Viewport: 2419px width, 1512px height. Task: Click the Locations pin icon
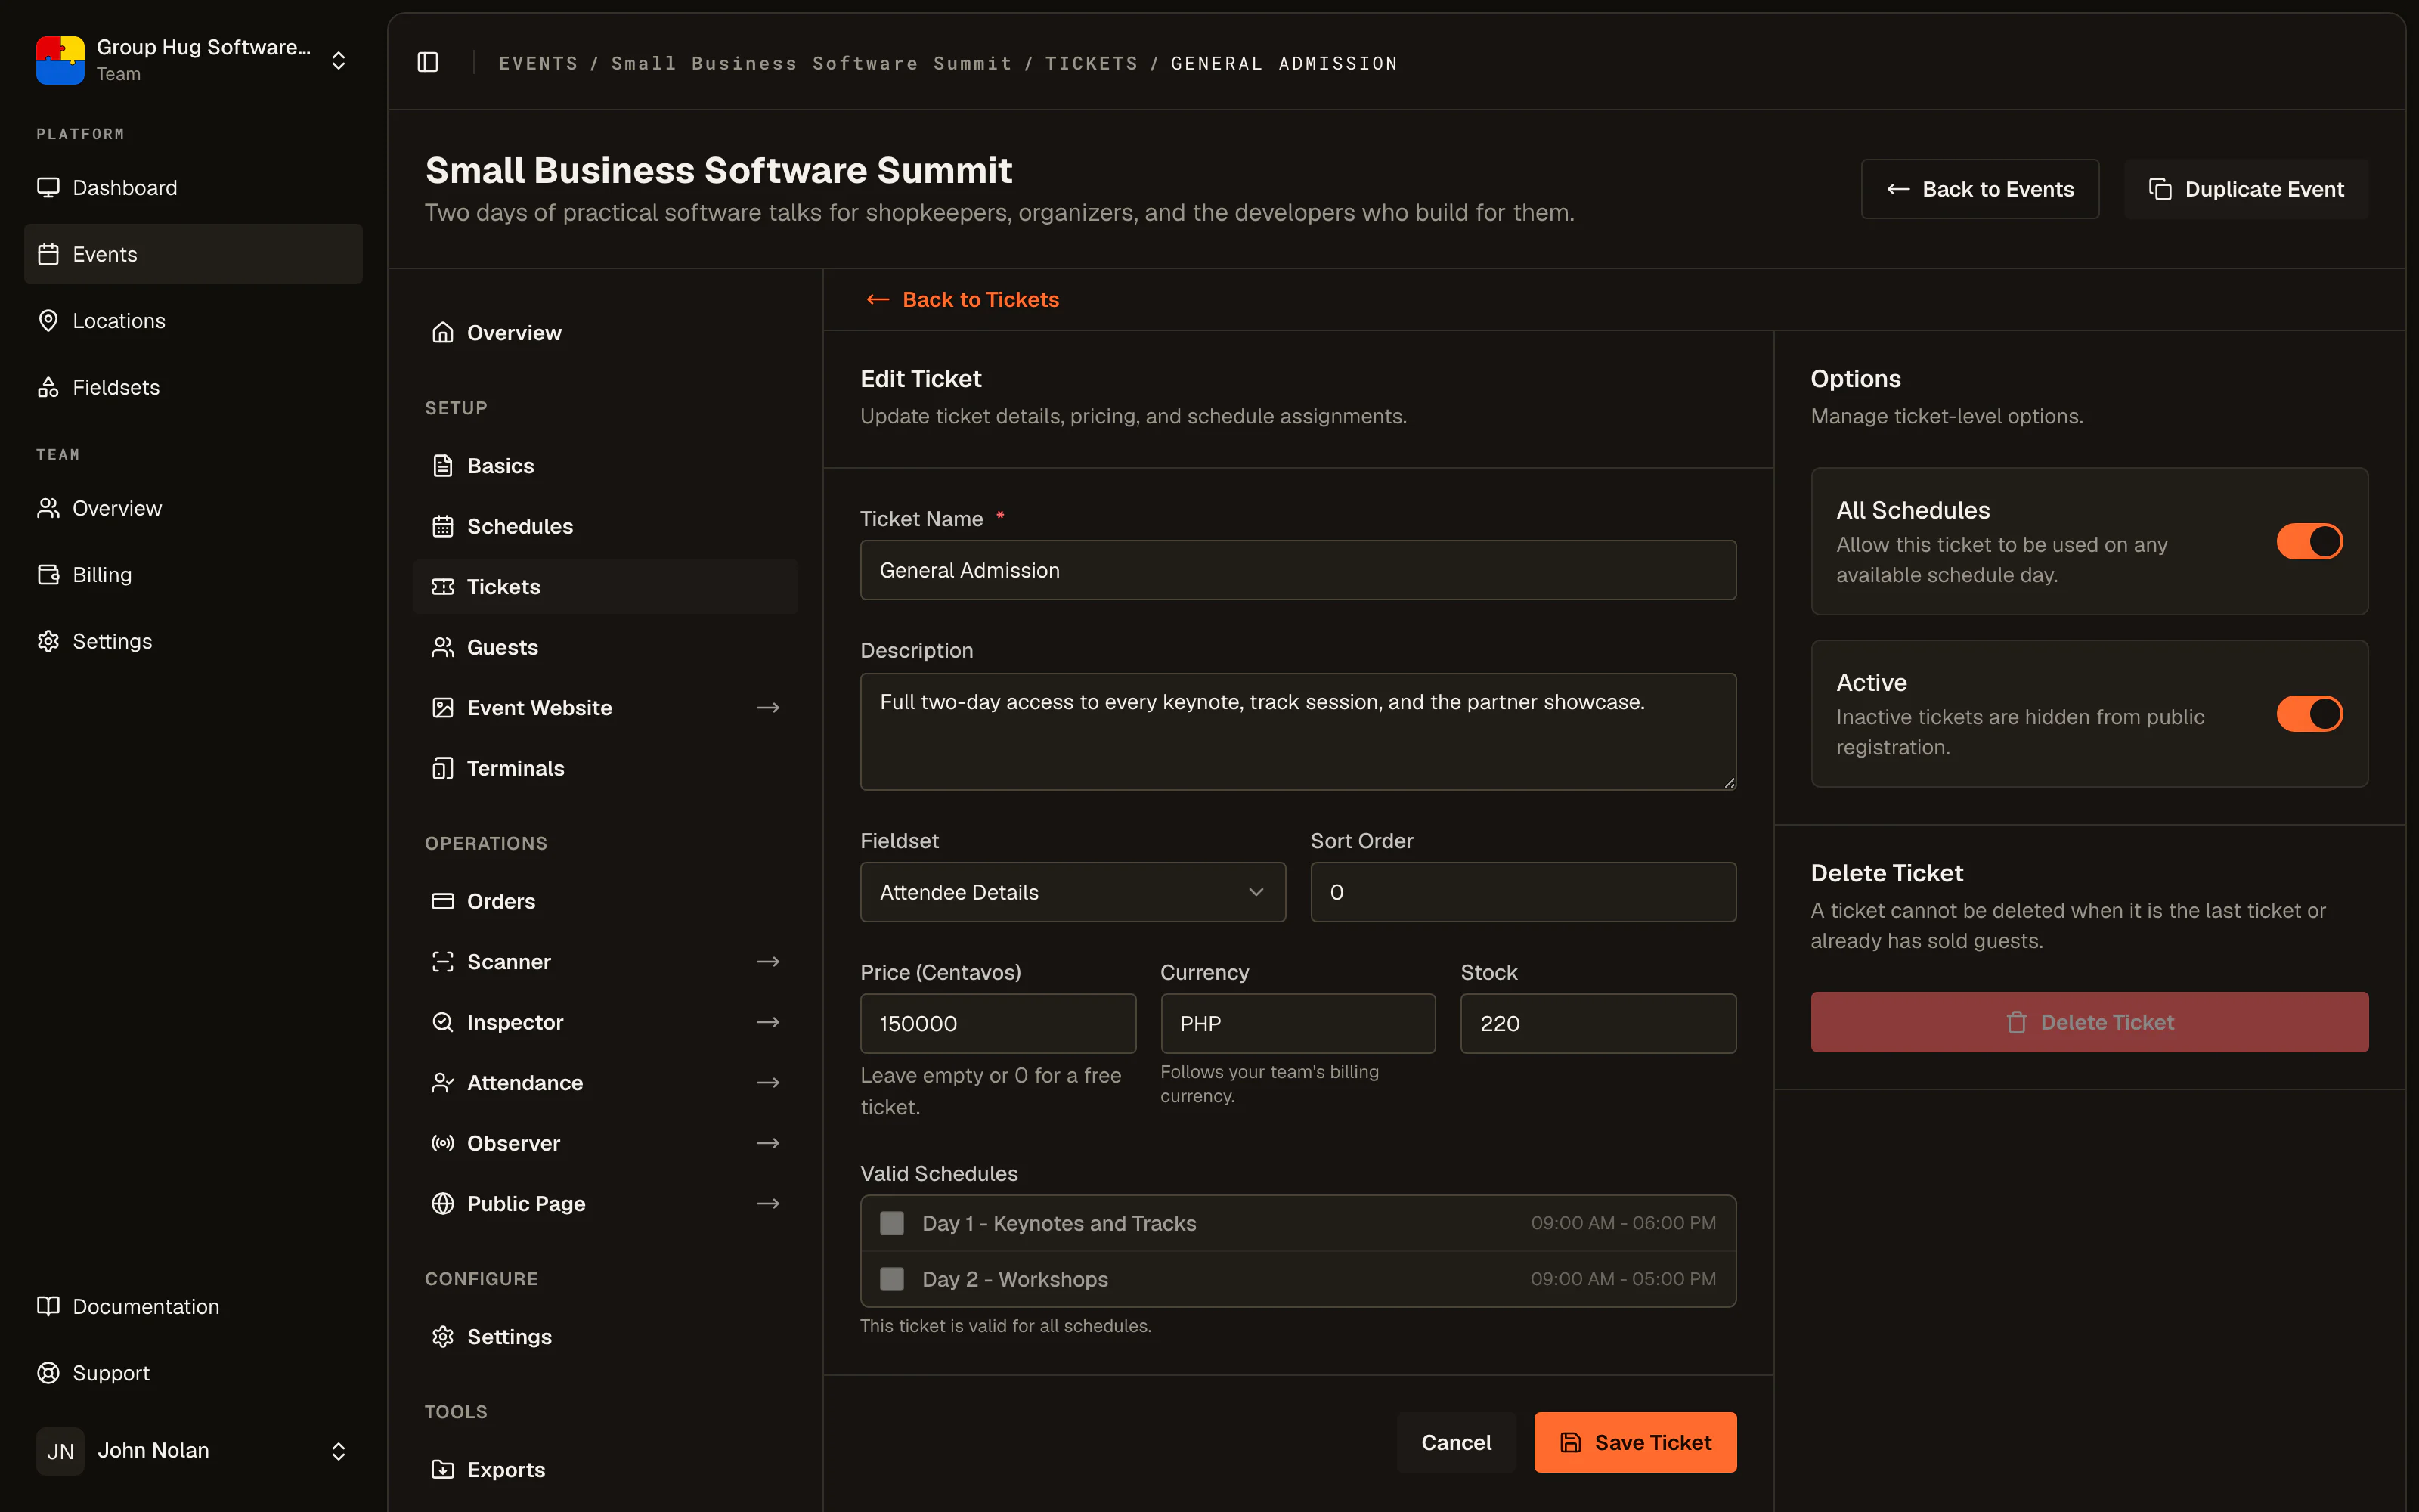pos(48,320)
